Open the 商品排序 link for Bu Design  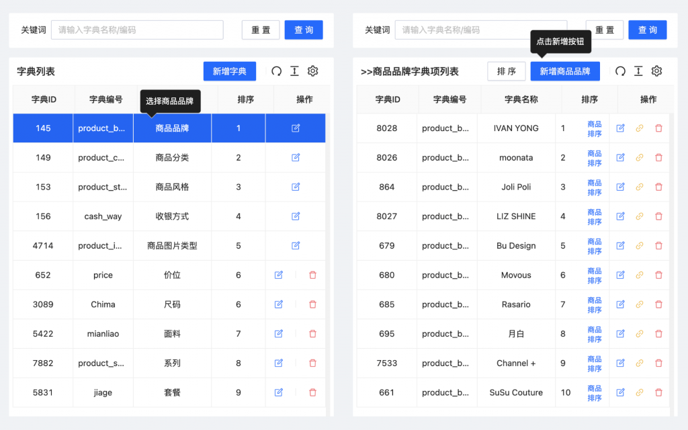click(x=595, y=246)
